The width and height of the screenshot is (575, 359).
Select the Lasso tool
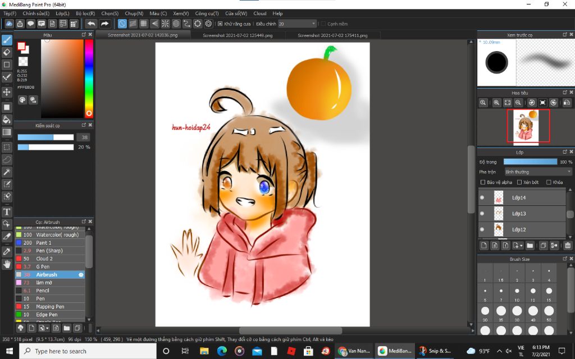coord(7,160)
